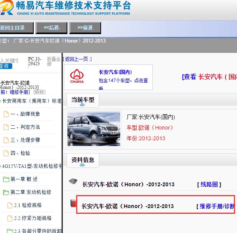Click the 返回主目录 button

16,28
